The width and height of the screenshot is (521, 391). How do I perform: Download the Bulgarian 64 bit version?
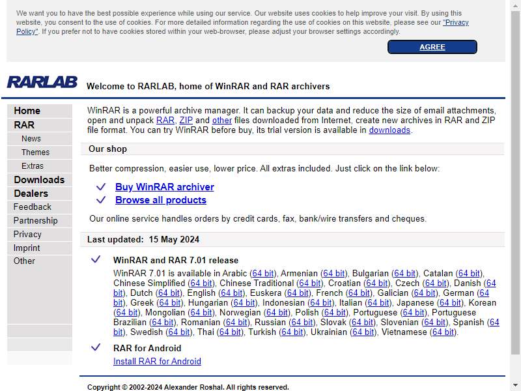point(405,273)
